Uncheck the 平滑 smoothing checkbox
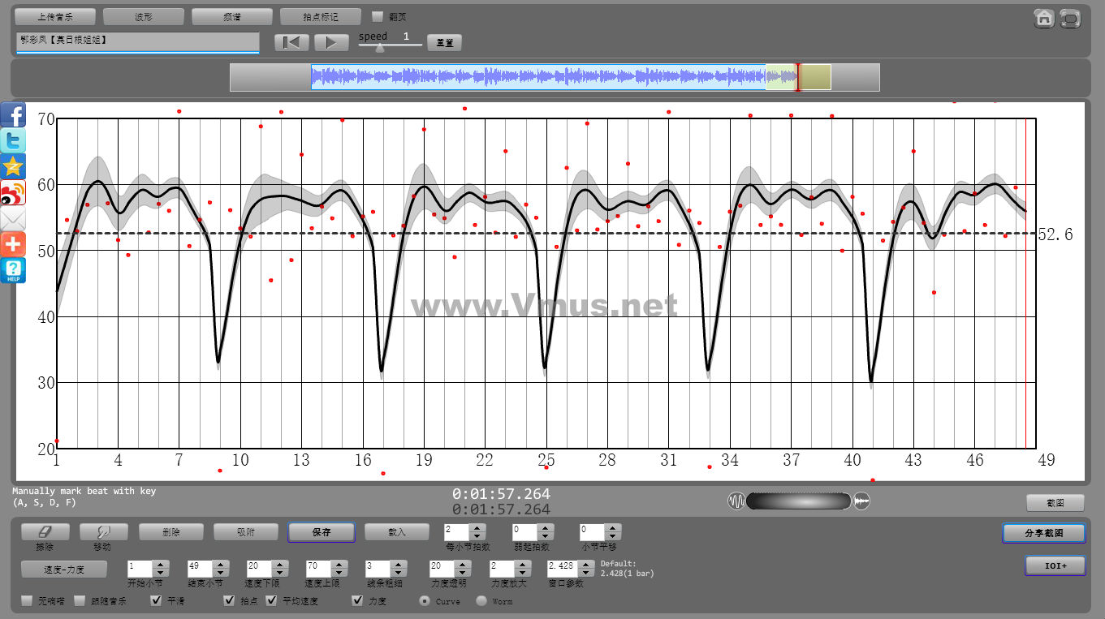Viewport: 1105px width, 619px height. tap(156, 601)
